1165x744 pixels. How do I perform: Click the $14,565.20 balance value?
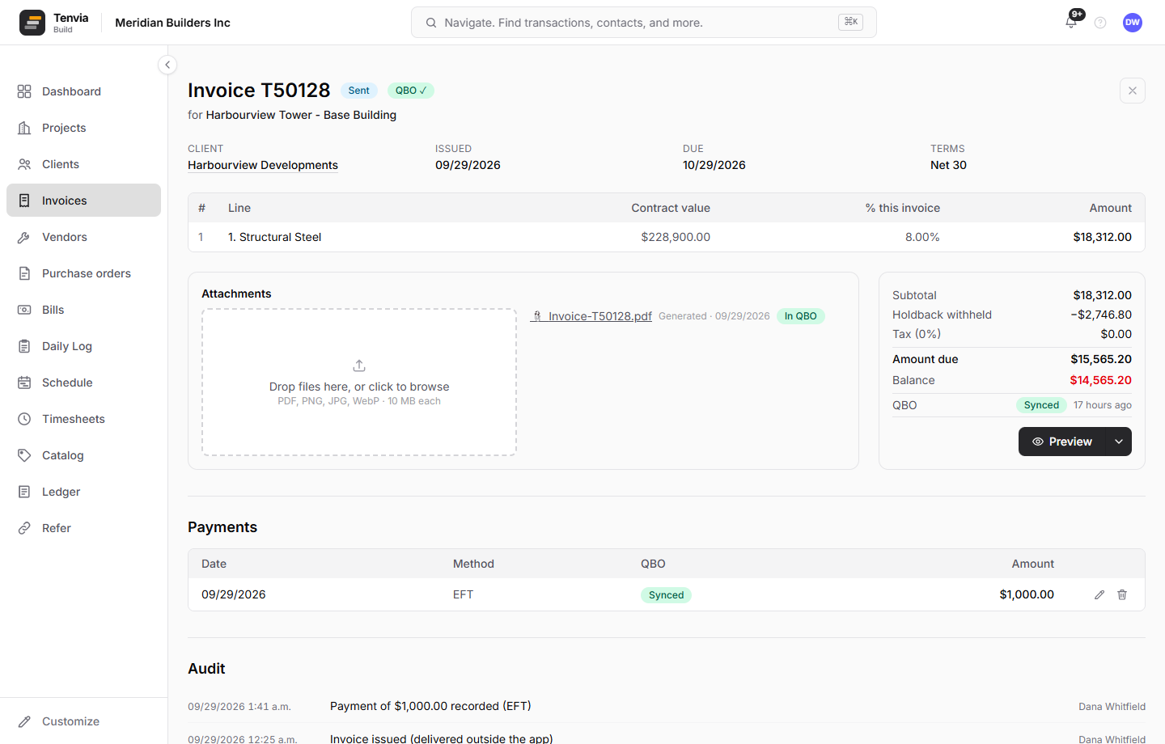coord(1100,380)
